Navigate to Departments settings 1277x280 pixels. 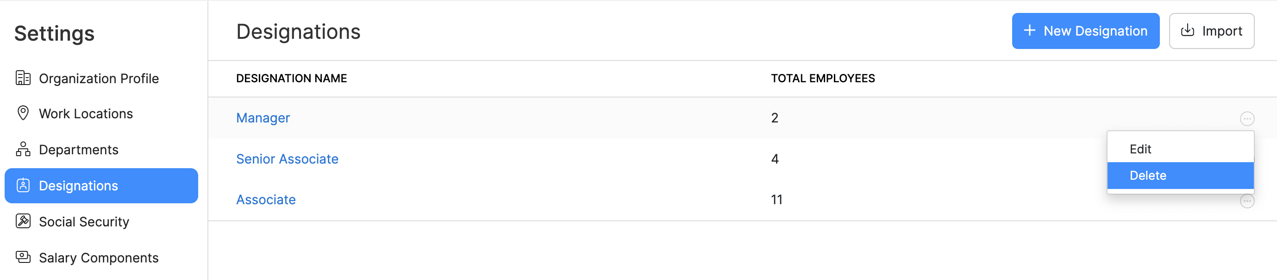click(78, 150)
